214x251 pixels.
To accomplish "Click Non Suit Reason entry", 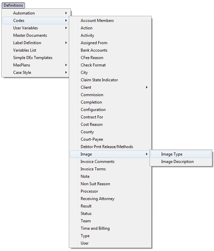I will (95, 184).
